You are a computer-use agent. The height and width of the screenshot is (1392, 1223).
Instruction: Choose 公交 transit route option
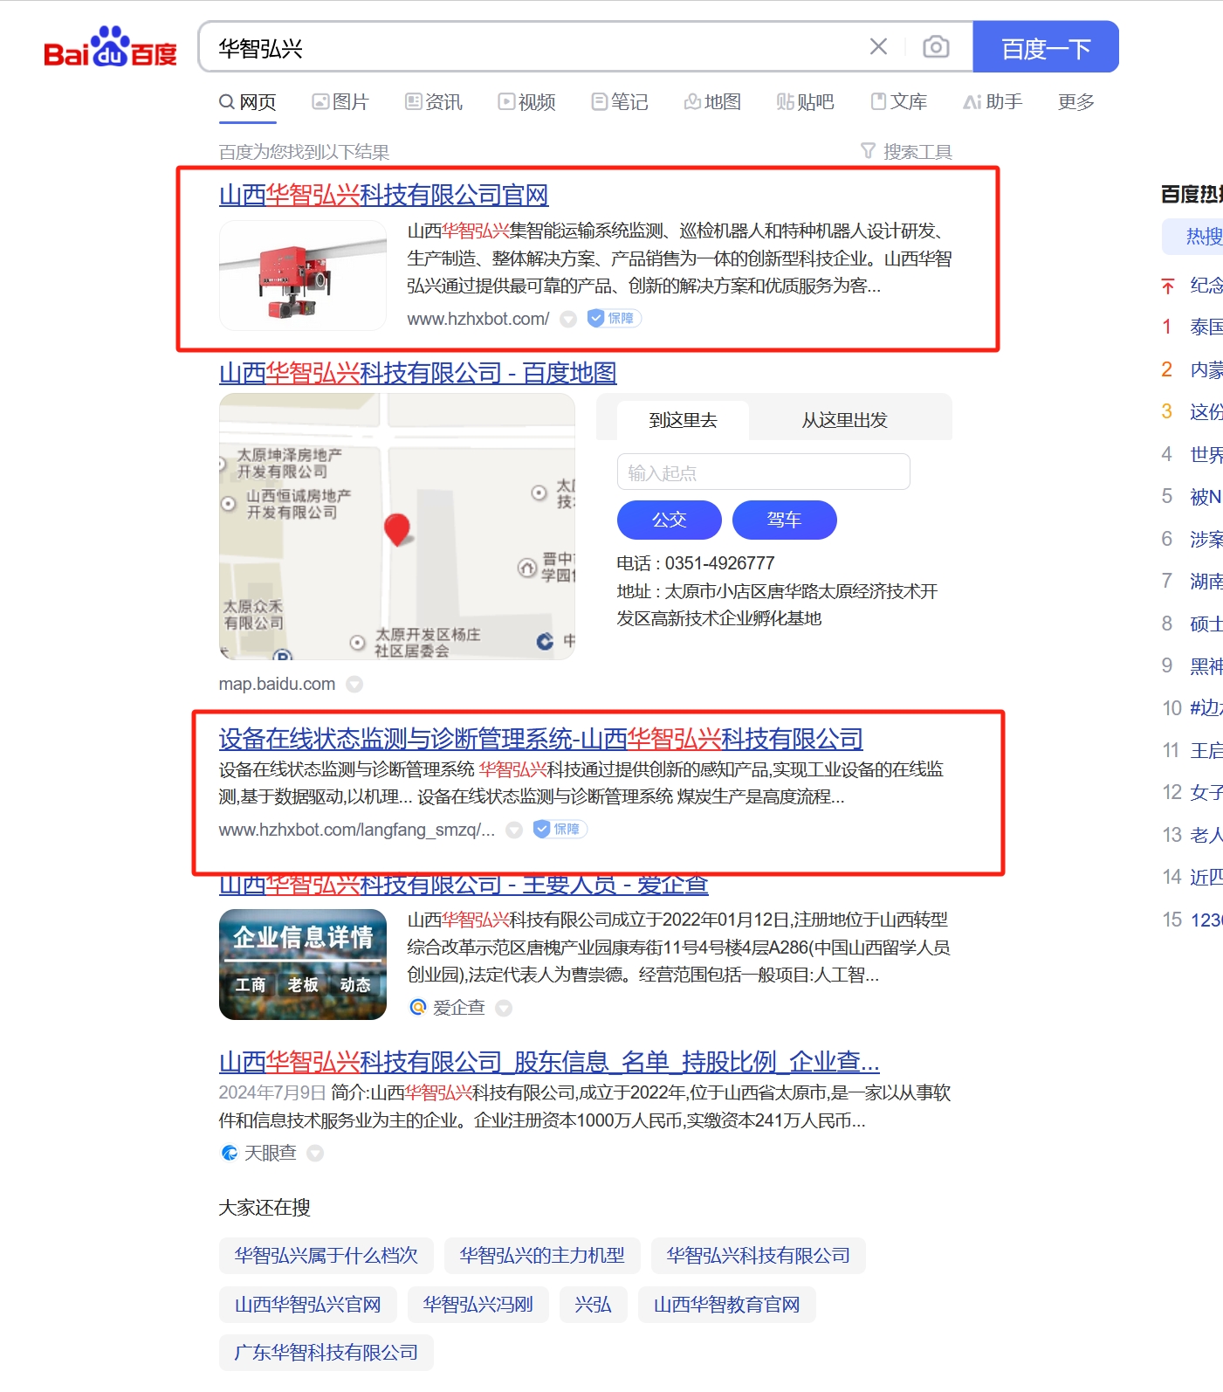click(669, 520)
